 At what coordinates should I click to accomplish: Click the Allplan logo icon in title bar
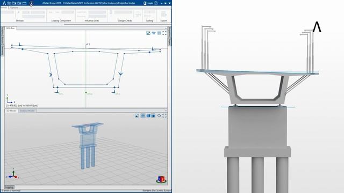tap(4, 3)
